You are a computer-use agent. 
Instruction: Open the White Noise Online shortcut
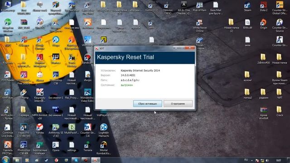(199, 25)
